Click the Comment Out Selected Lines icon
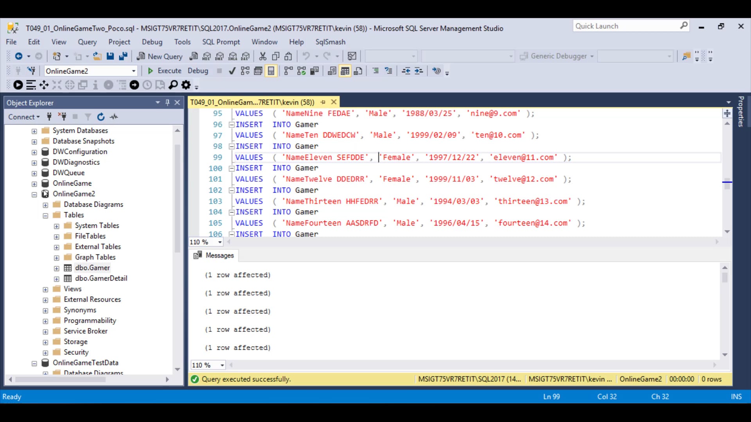The width and height of the screenshot is (751, 422). (x=375, y=71)
